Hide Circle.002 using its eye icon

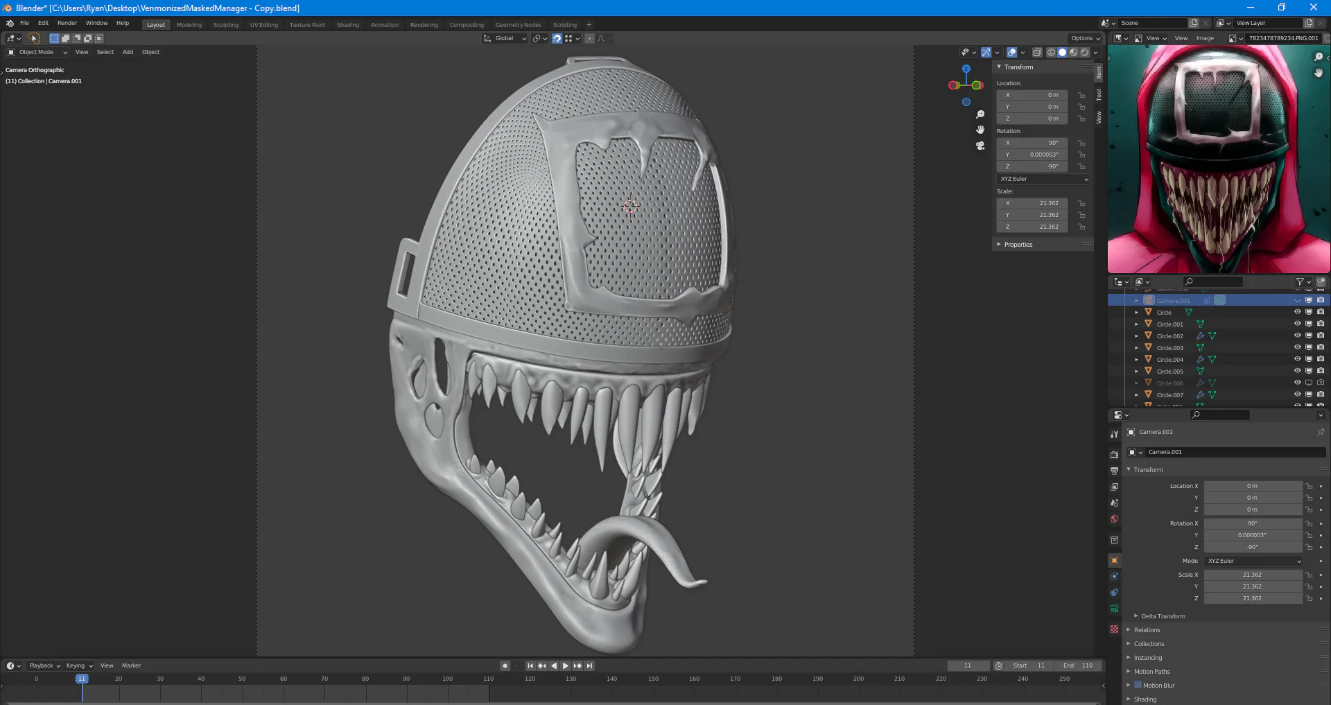1297,336
